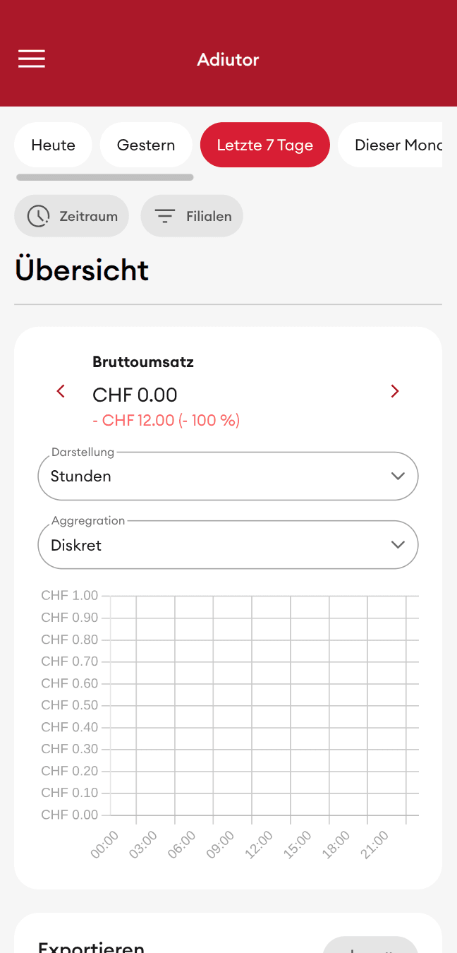Open the Zeitraum date range selector
Screen dimensions: 457x953
(x=71, y=215)
